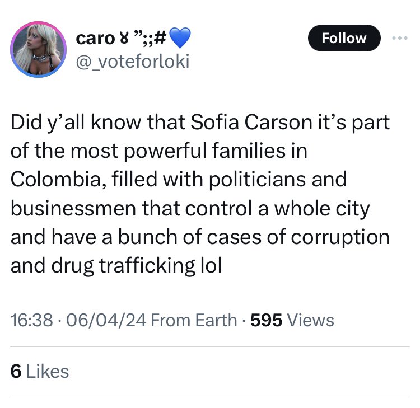The image size is (420, 408).
Task: Click the blue heart emoji in the display name
Action: coord(180,39)
